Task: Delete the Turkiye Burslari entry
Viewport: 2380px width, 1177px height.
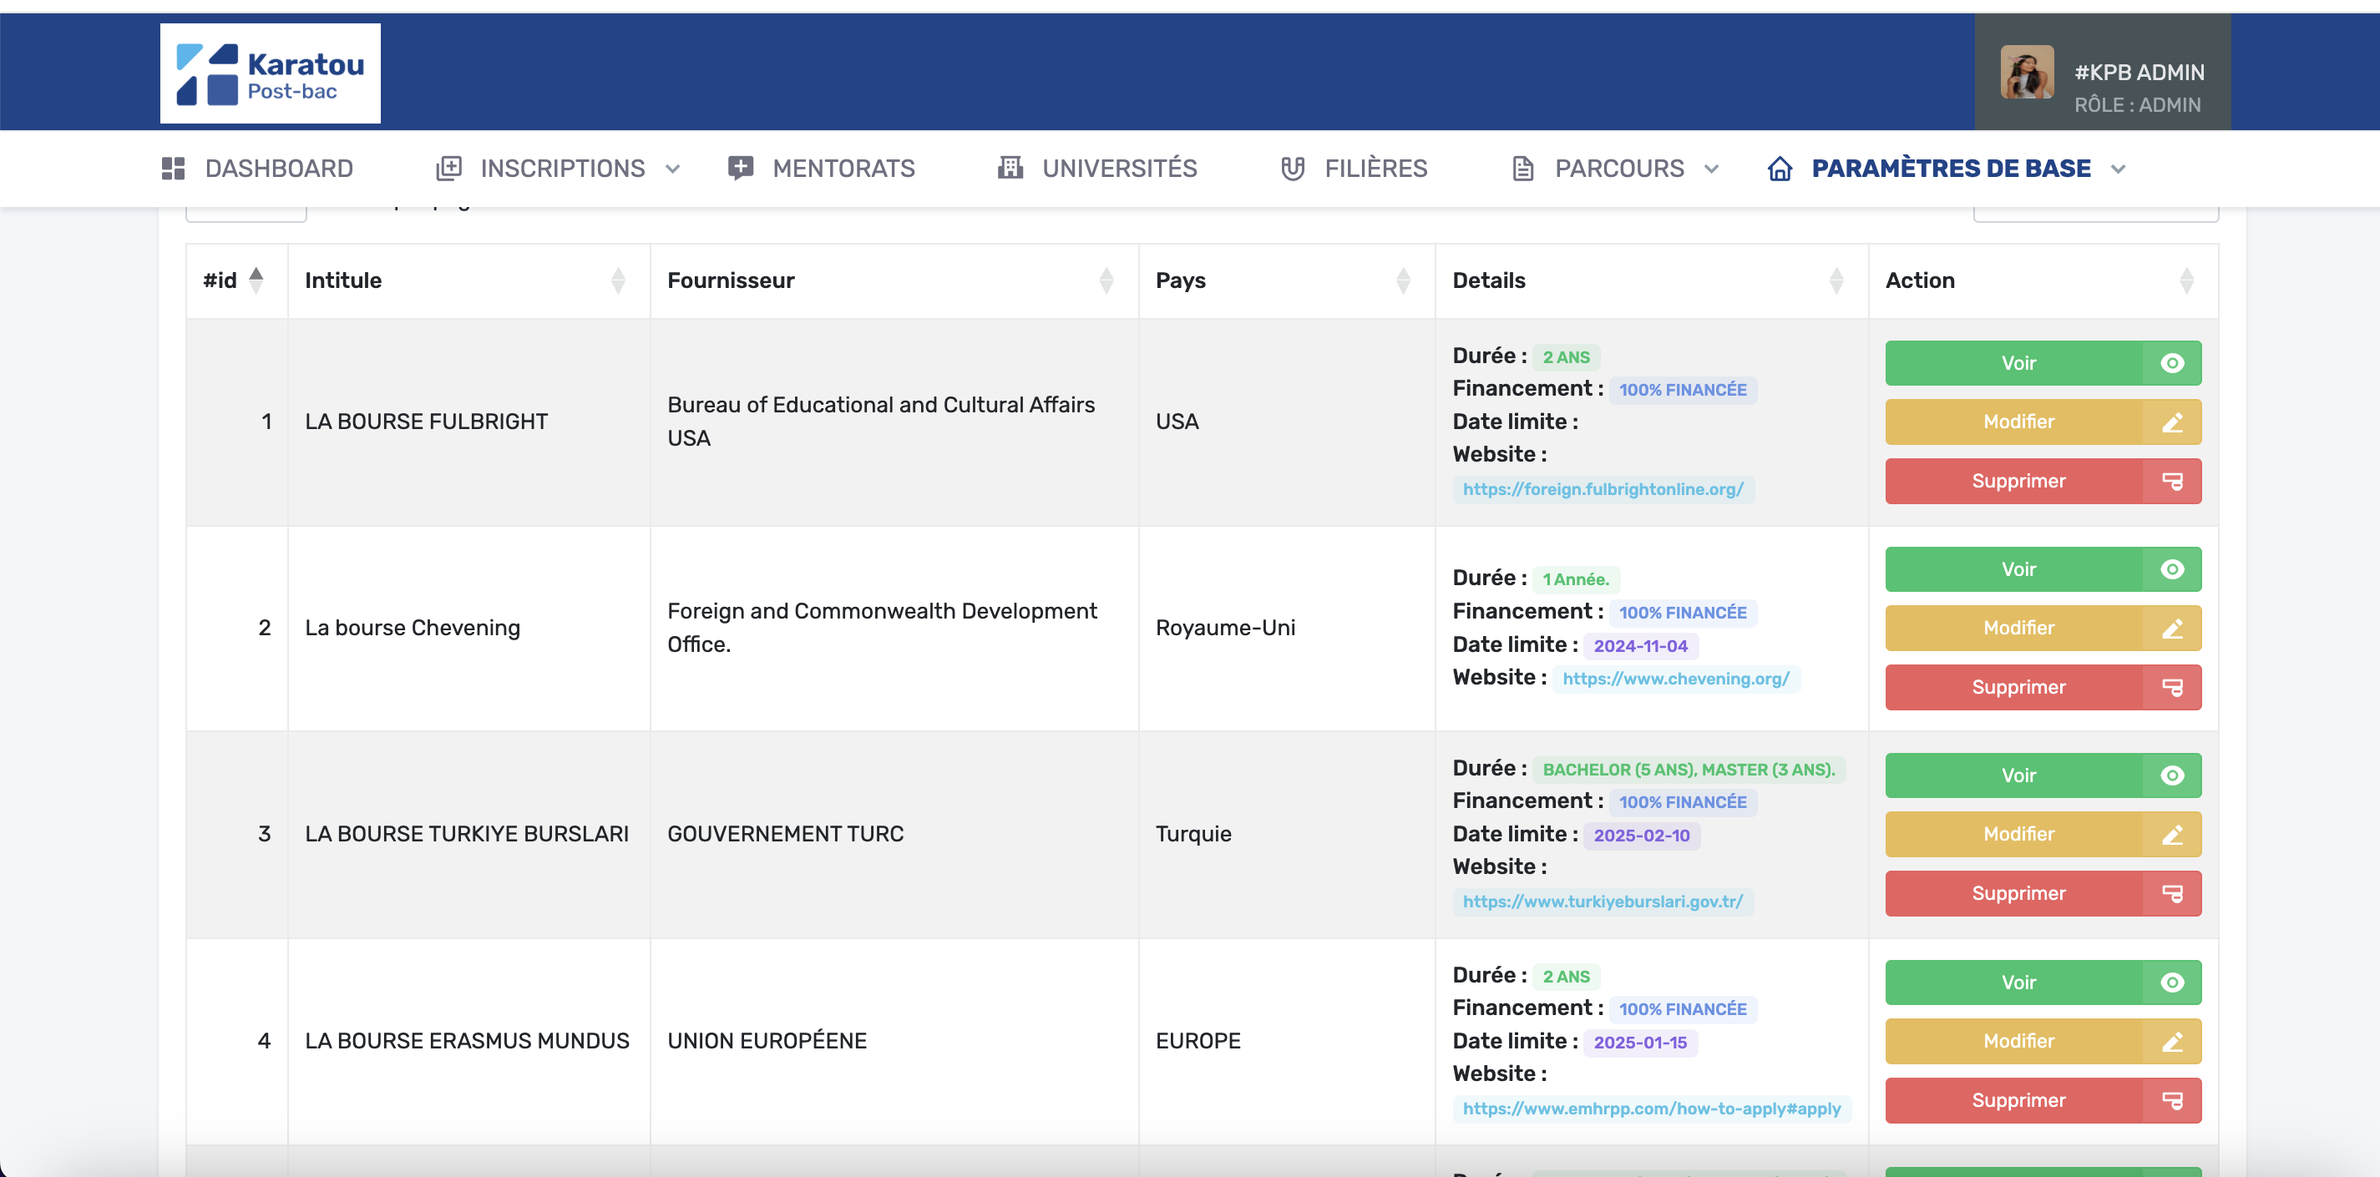Action: 2043,893
